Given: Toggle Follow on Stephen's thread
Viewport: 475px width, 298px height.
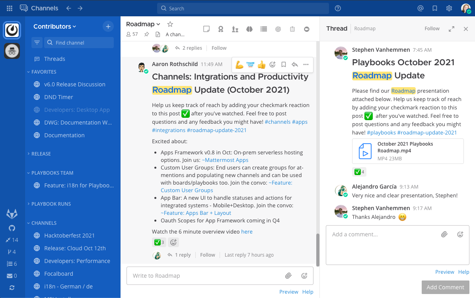Looking at the screenshot, I should (432, 28).
